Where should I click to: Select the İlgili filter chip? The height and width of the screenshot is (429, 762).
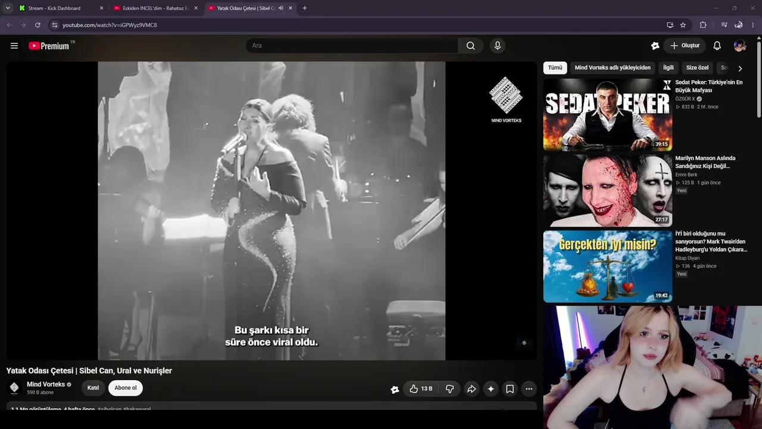(x=669, y=68)
